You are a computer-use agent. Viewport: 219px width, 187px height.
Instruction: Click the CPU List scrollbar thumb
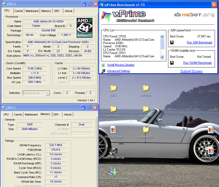[162, 44]
